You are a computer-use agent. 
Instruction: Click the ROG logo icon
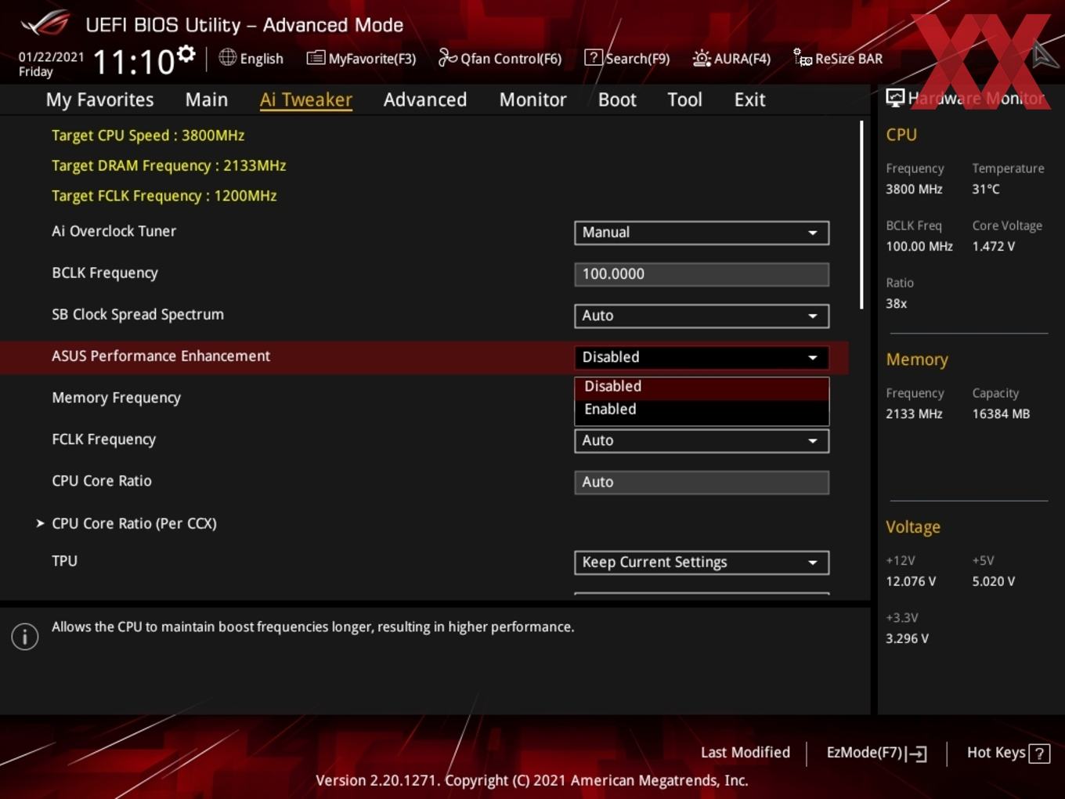point(45,23)
